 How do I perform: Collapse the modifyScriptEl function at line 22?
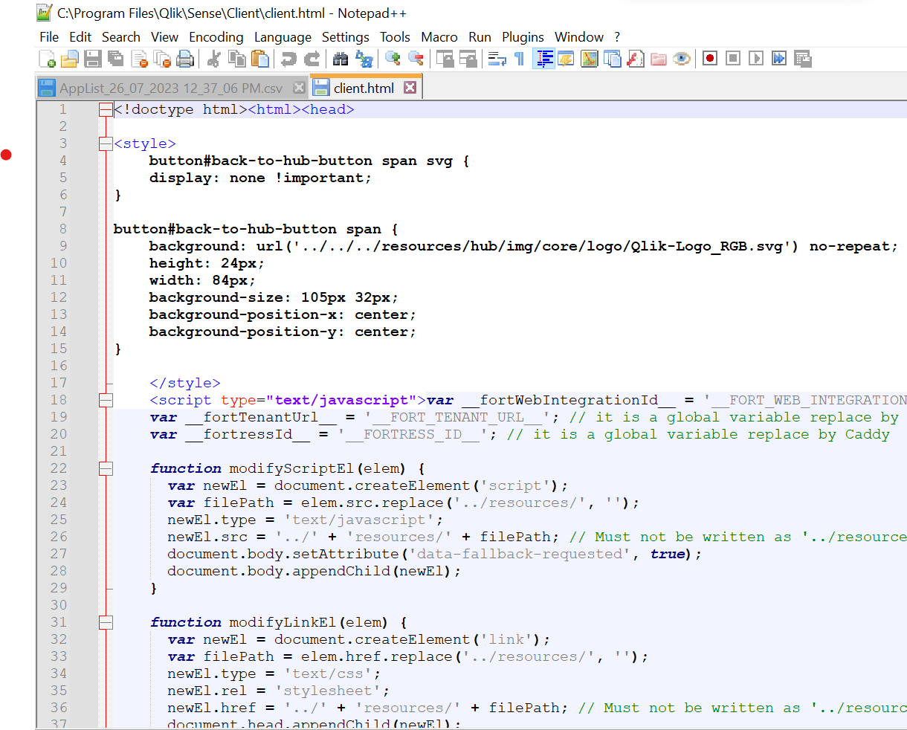click(x=105, y=468)
